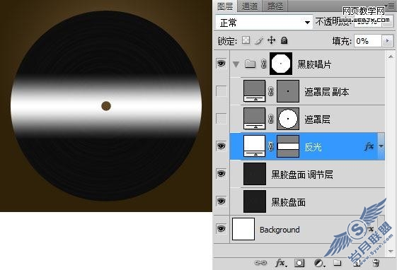
Task: Select the 反光 layer name
Action: tap(313, 147)
